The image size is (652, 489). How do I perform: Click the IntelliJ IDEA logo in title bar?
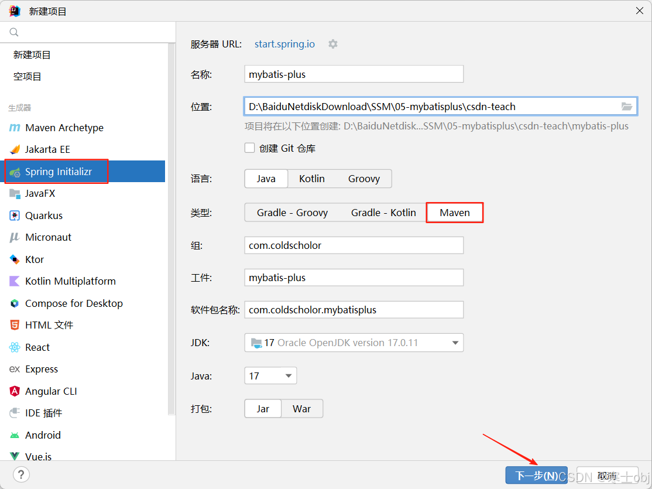[15, 11]
